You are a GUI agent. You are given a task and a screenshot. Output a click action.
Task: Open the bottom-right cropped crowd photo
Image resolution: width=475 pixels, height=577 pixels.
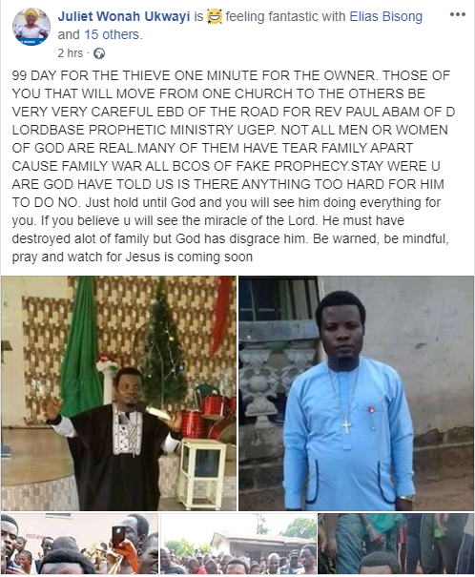(396, 544)
